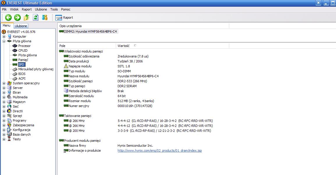Expand the Sieć tree node
Screen dimensions: 336x175
click(x=4, y=106)
